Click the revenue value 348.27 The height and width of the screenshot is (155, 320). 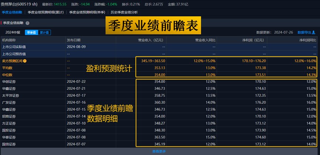point(159,124)
